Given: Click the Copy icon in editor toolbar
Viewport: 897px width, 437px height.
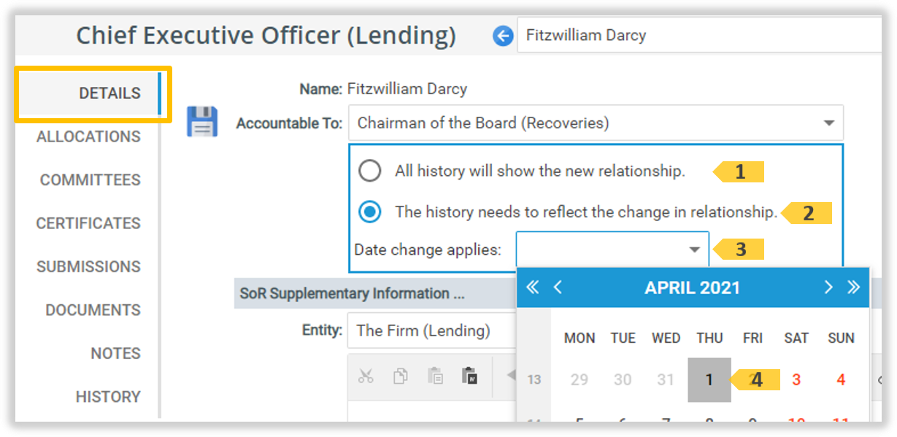Looking at the screenshot, I should 401,376.
